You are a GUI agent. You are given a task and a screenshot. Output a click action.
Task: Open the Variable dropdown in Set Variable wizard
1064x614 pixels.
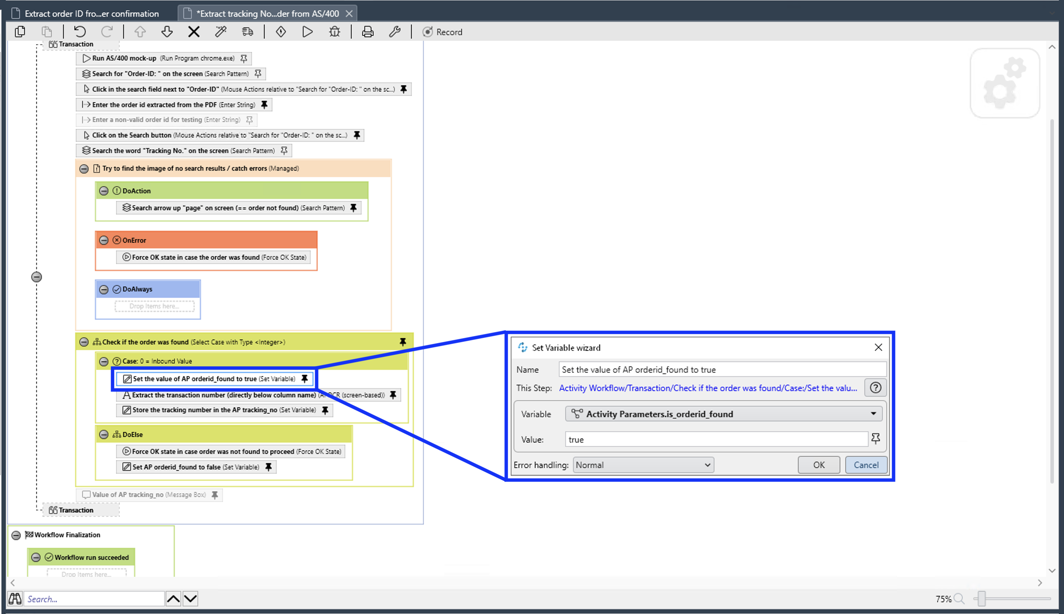point(873,414)
